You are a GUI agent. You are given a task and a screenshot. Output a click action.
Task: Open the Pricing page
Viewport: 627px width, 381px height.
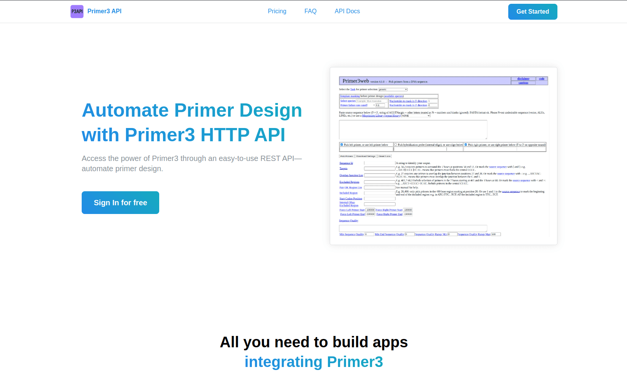pos(277,11)
